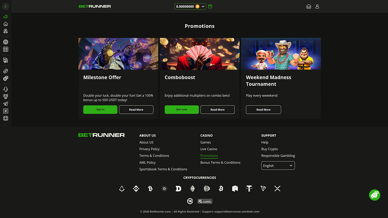The width and height of the screenshot is (388, 218).
Task: Open the football sports icon in sidebar
Action: (5, 71)
